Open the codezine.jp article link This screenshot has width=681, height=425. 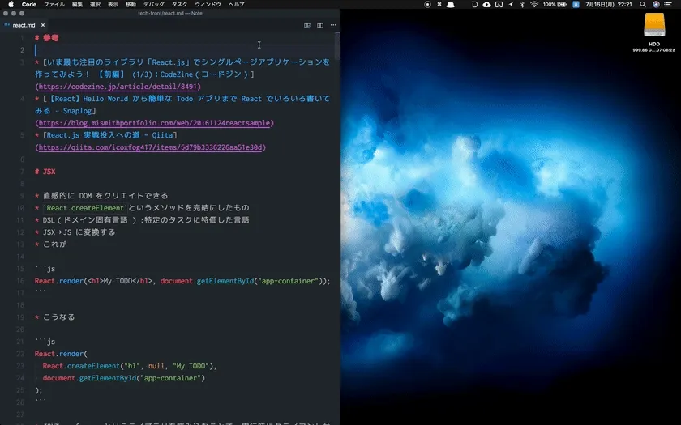tap(118, 87)
